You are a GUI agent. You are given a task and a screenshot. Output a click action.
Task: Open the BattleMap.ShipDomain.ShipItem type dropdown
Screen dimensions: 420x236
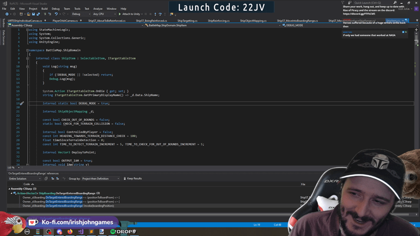pyautogui.click(x=213, y=25)
